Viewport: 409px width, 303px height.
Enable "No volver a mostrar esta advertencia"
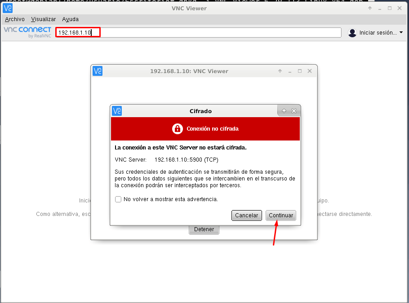118,199
